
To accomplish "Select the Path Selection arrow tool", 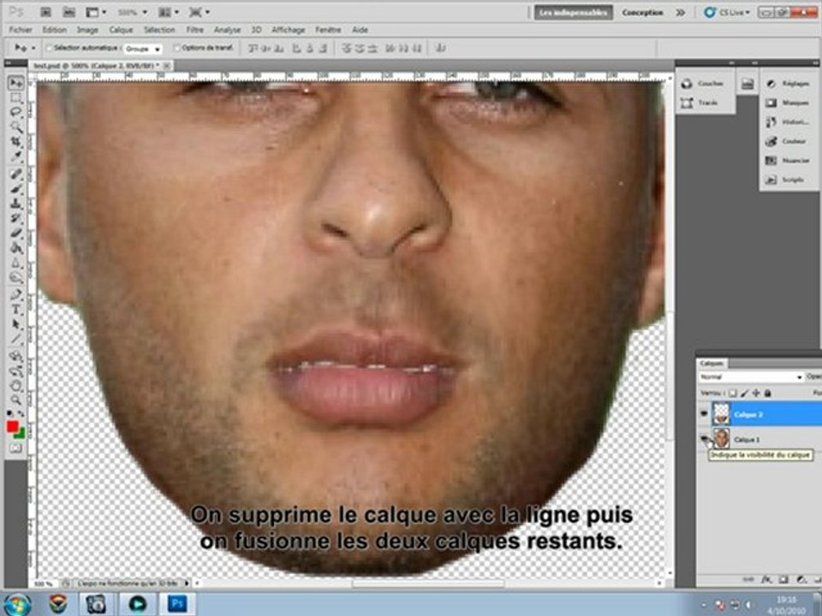I will click(x=16, y=325).
